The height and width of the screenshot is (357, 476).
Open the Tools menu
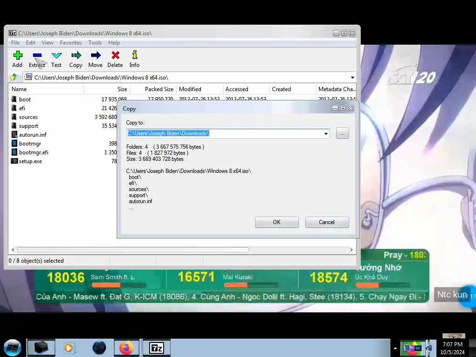click(x=95, y=43)
